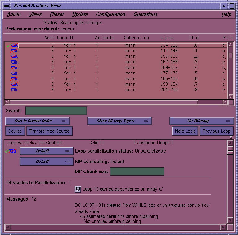Click the MP Chunk size field
The height and width of the screenshot is (235, 238).
137,172
